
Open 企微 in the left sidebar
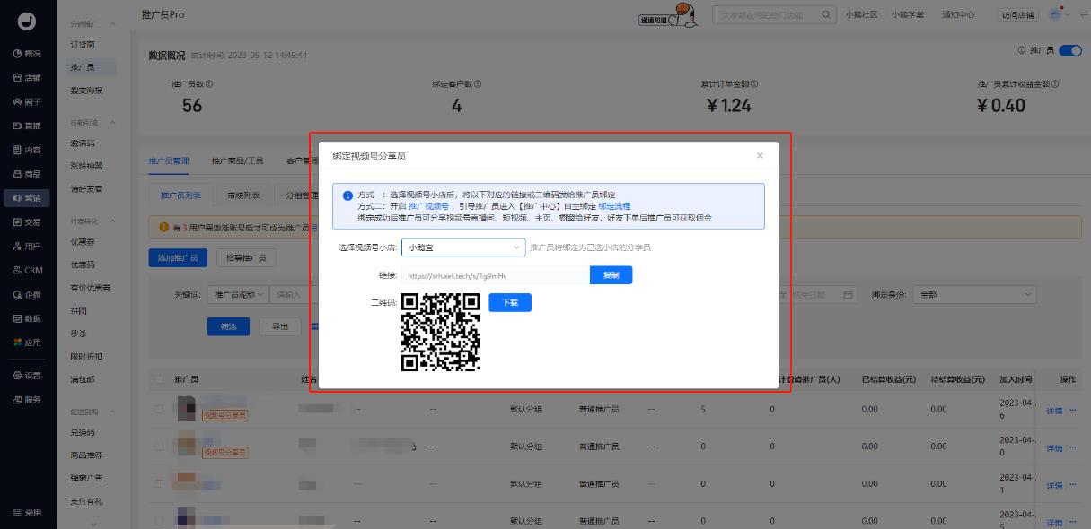27,294
